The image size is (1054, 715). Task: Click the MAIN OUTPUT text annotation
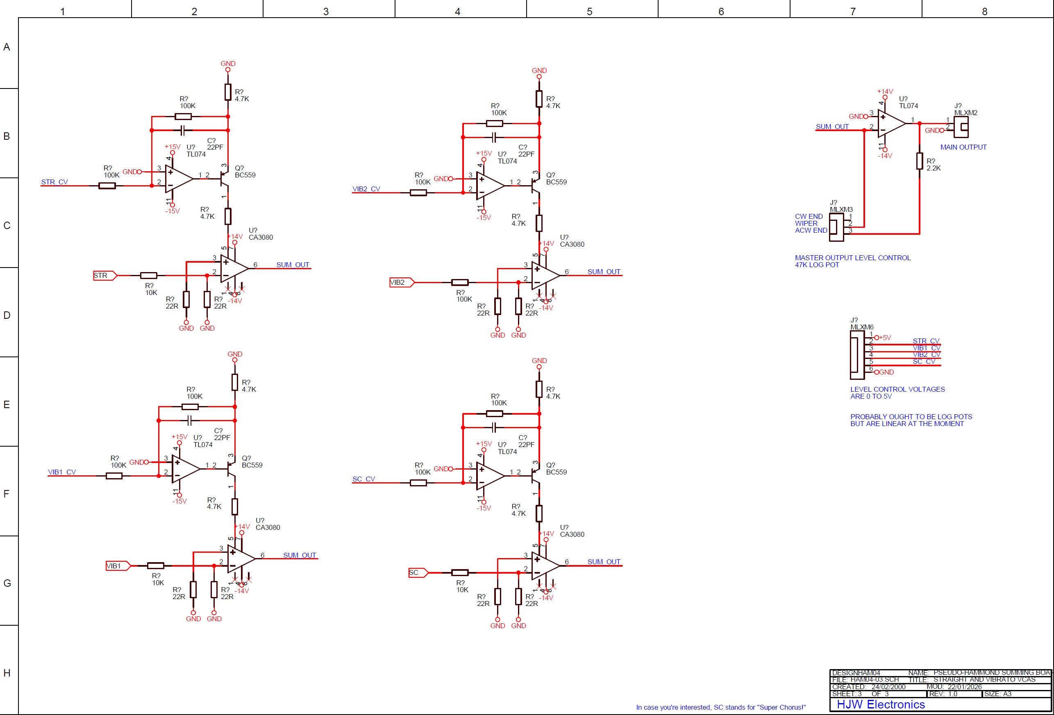[x=963, y=148]
